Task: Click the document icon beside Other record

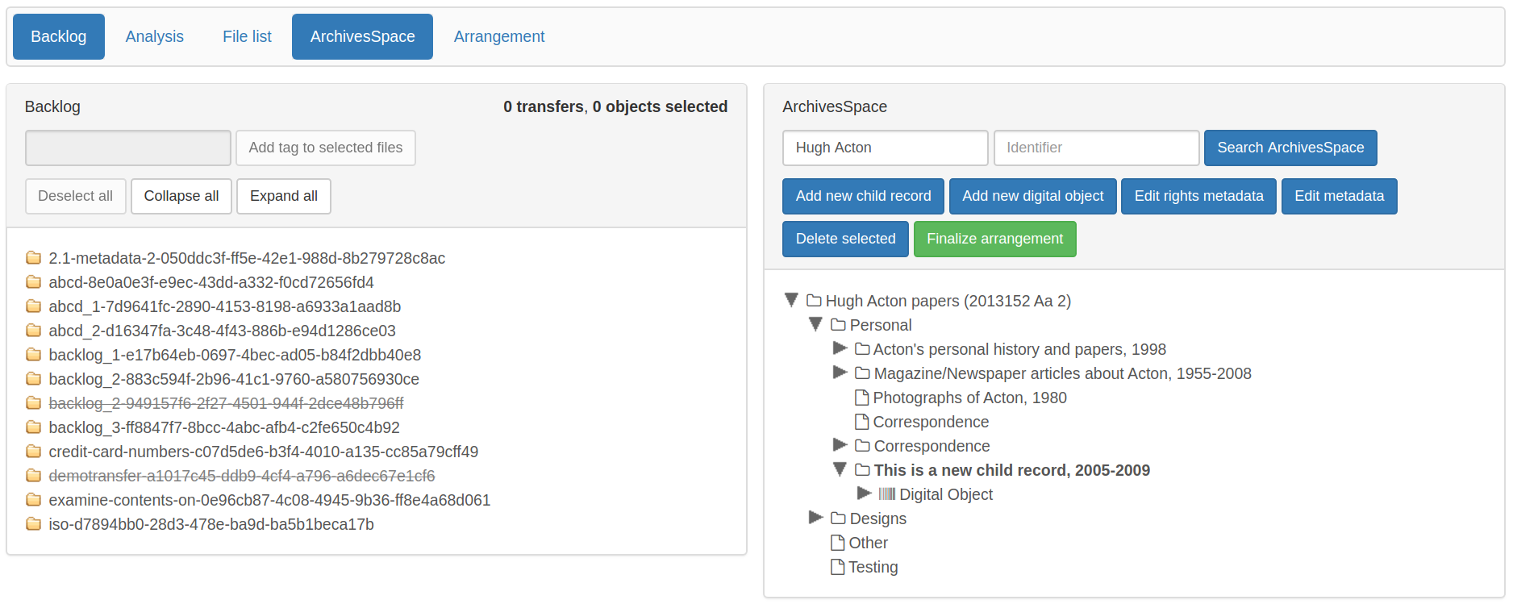Action: [837, 543]
